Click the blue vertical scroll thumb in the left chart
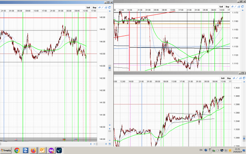This screenshot has width=246, height=154. [110, 68]
